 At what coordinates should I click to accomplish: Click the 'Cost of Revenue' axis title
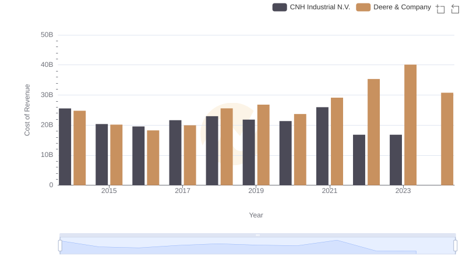tap(27, 110)
